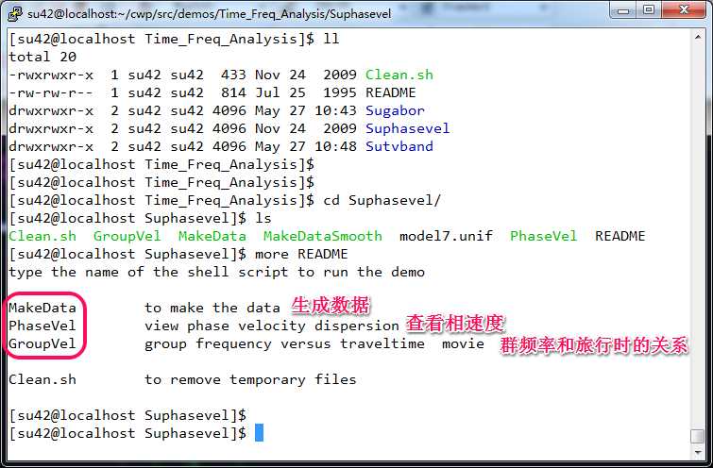
Task: Click the blue Suphasevel directory name
Action: pos(407,128)
